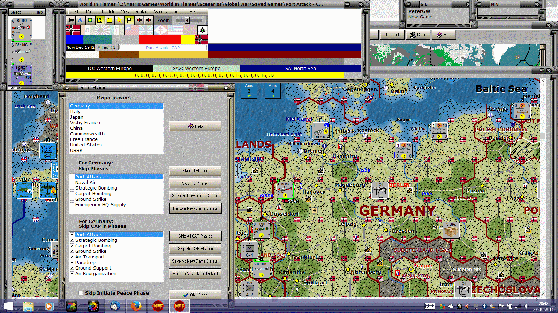Screen dimensions: 558x313
Task: Click the Fokker unit counter in the left panel
Action: (x=21, y=75)
